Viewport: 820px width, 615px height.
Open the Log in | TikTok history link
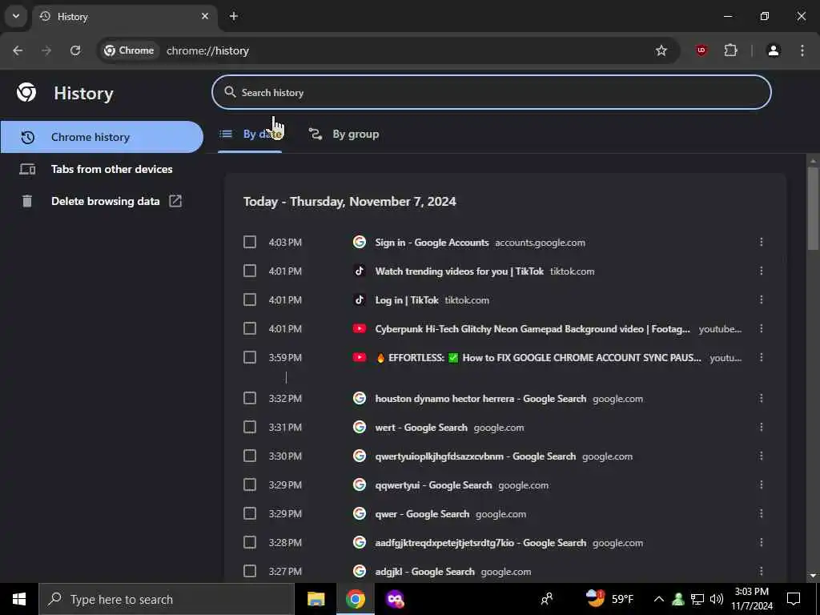coord(406,300)
